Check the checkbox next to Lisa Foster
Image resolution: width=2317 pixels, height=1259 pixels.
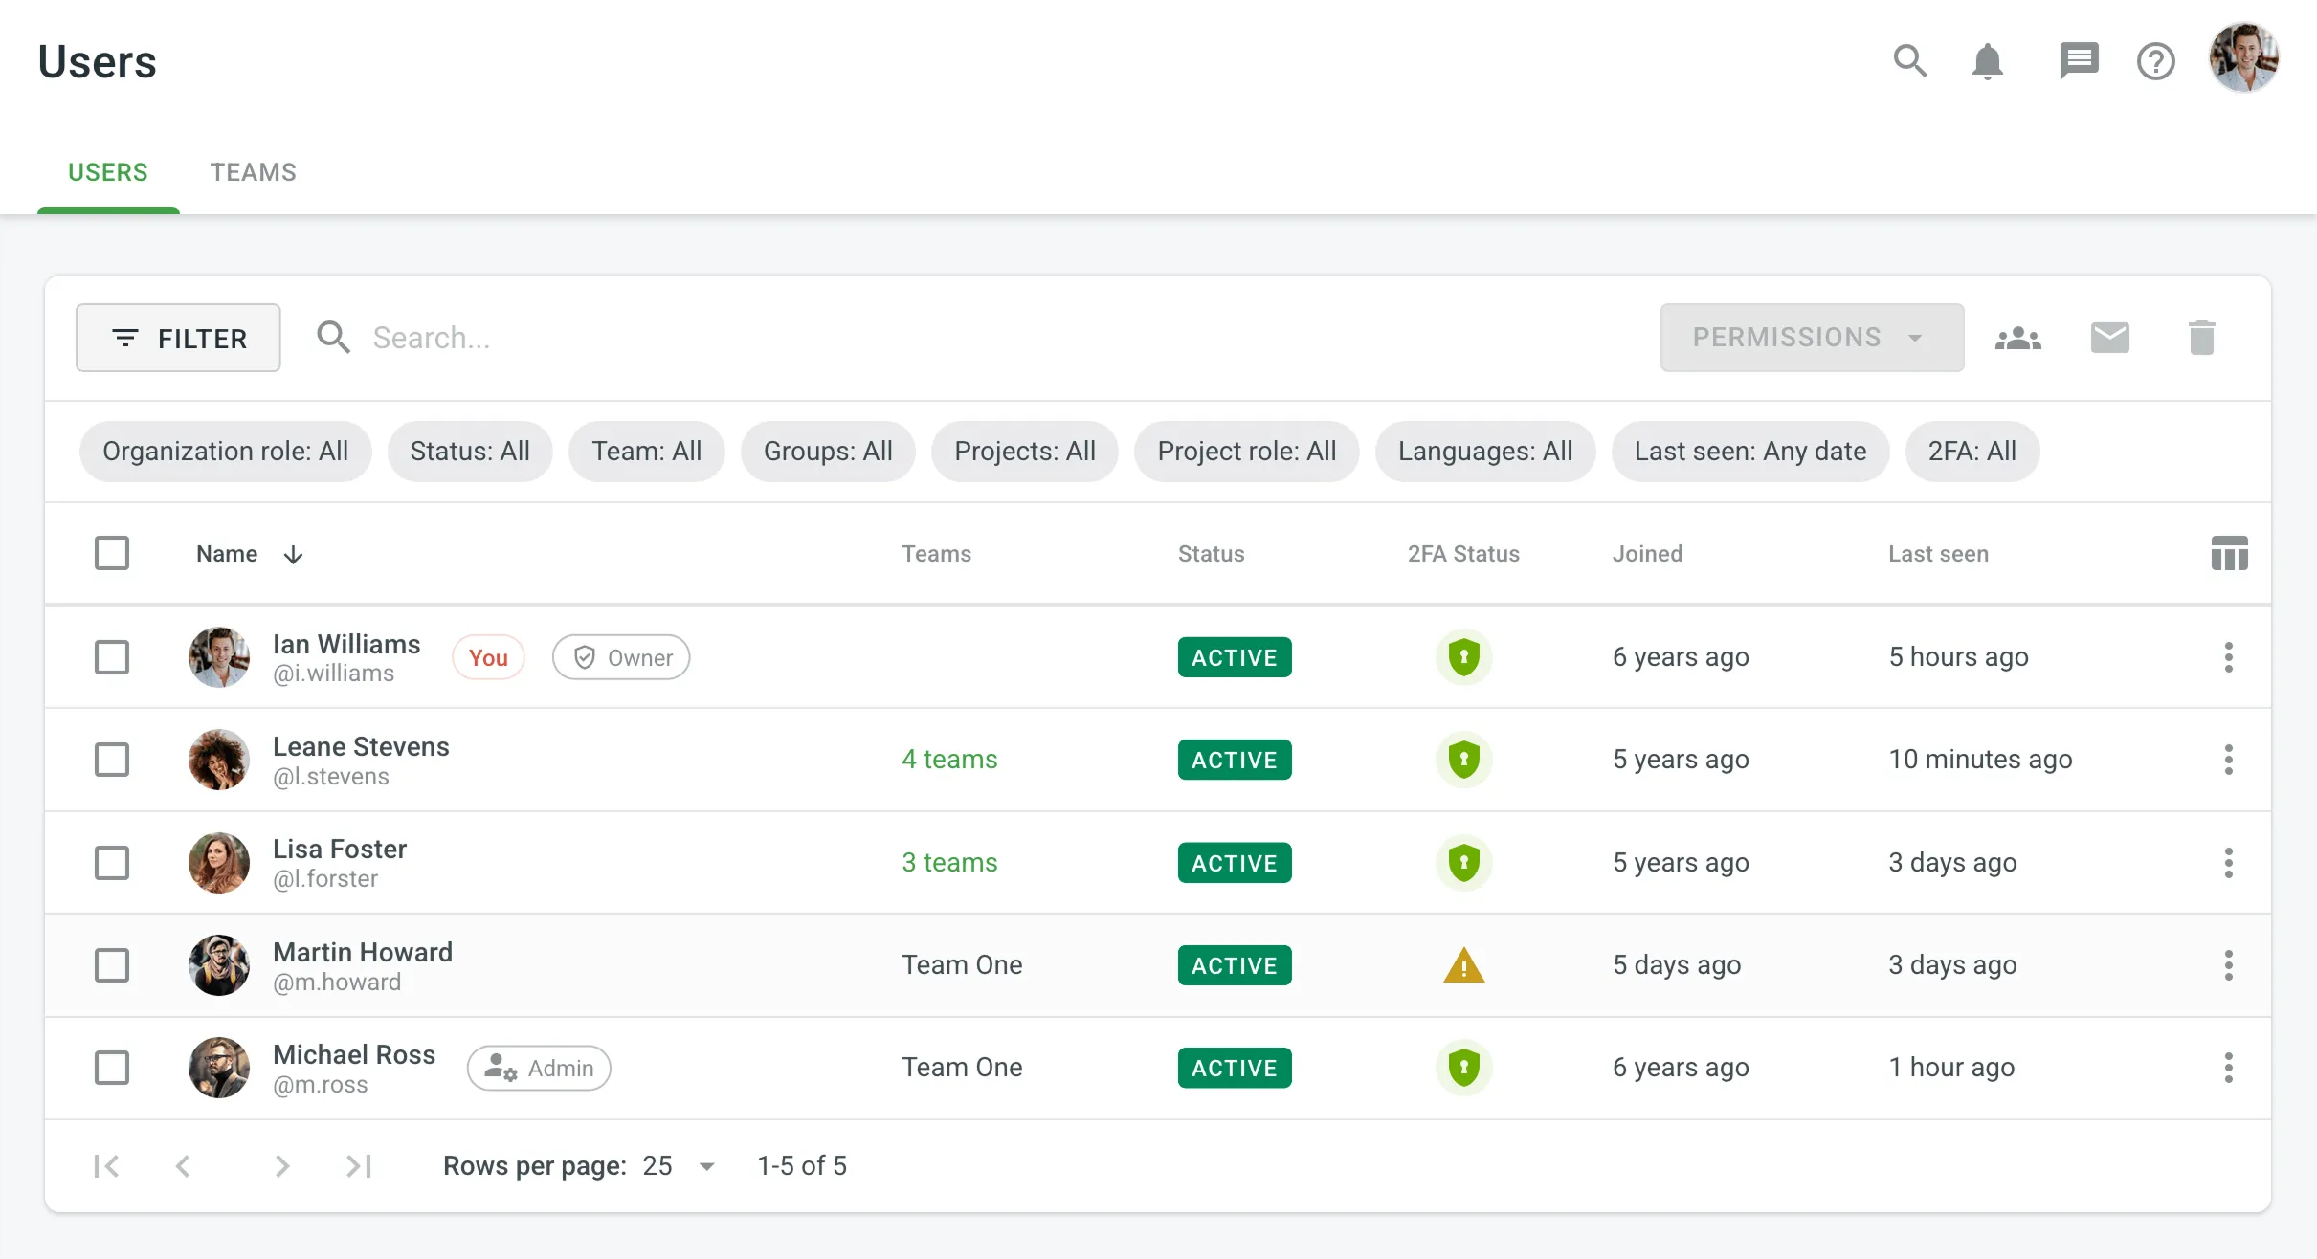(x=112, y=862)
